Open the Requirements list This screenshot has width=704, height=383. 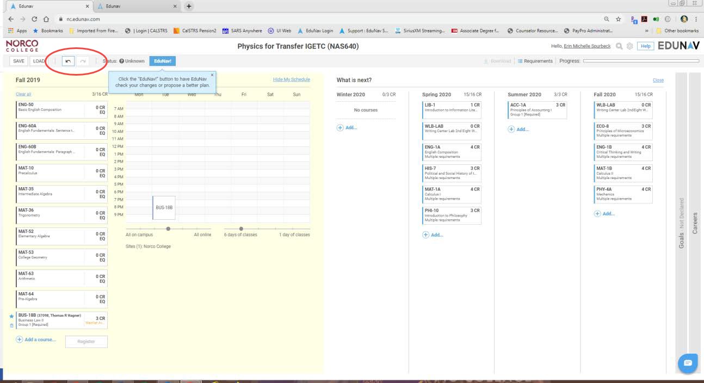pyautogui.click(x=535, y=61)
